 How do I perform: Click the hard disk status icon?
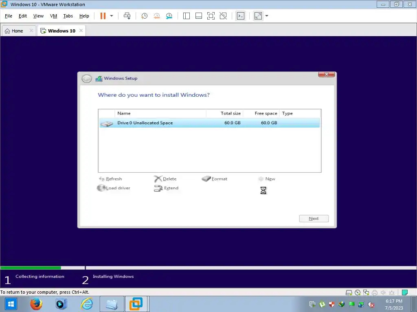(x=349, y=292)
